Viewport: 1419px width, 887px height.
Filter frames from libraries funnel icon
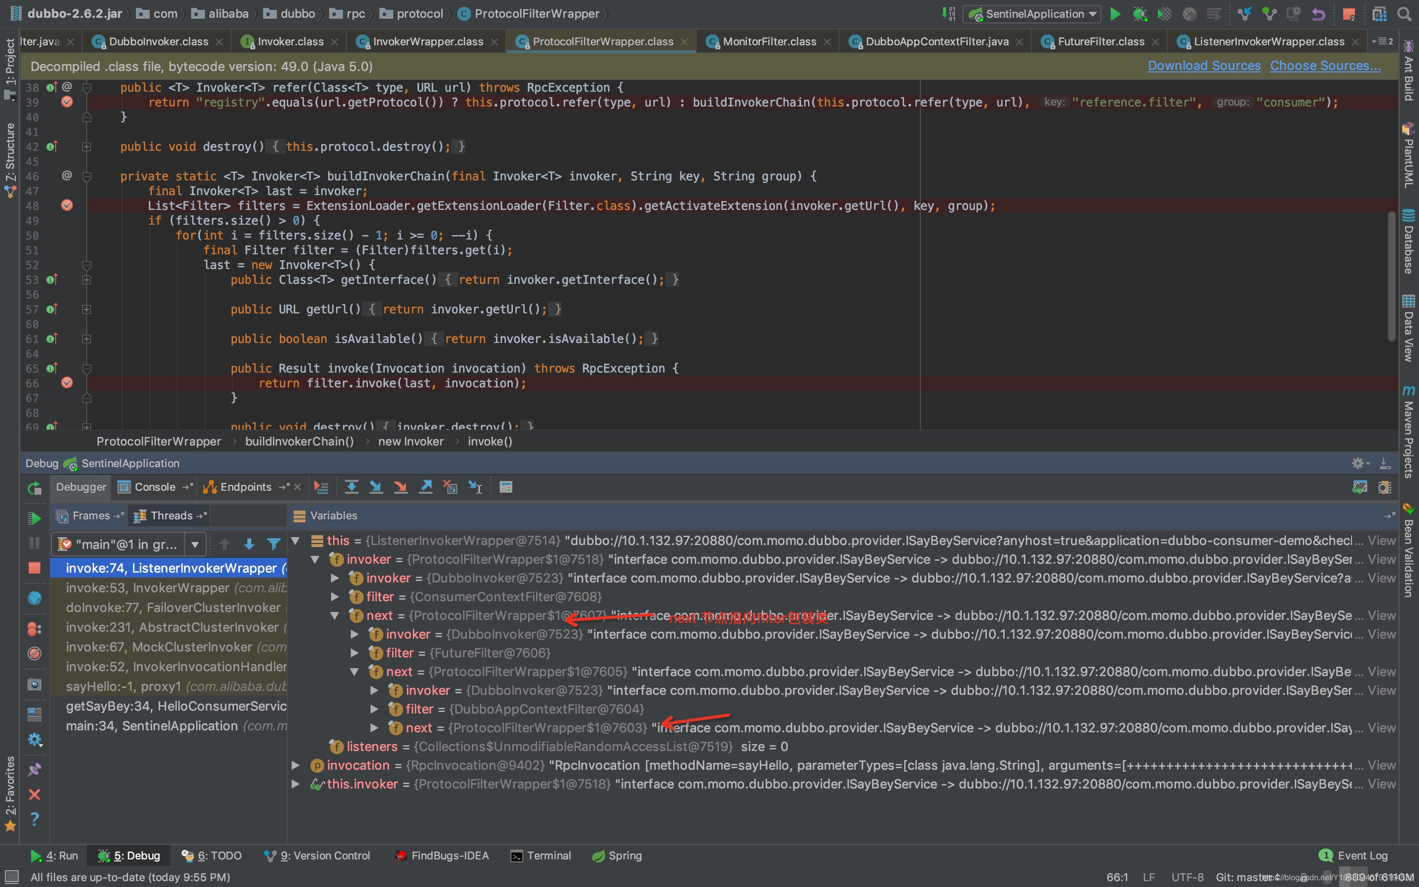coord(273,545)
